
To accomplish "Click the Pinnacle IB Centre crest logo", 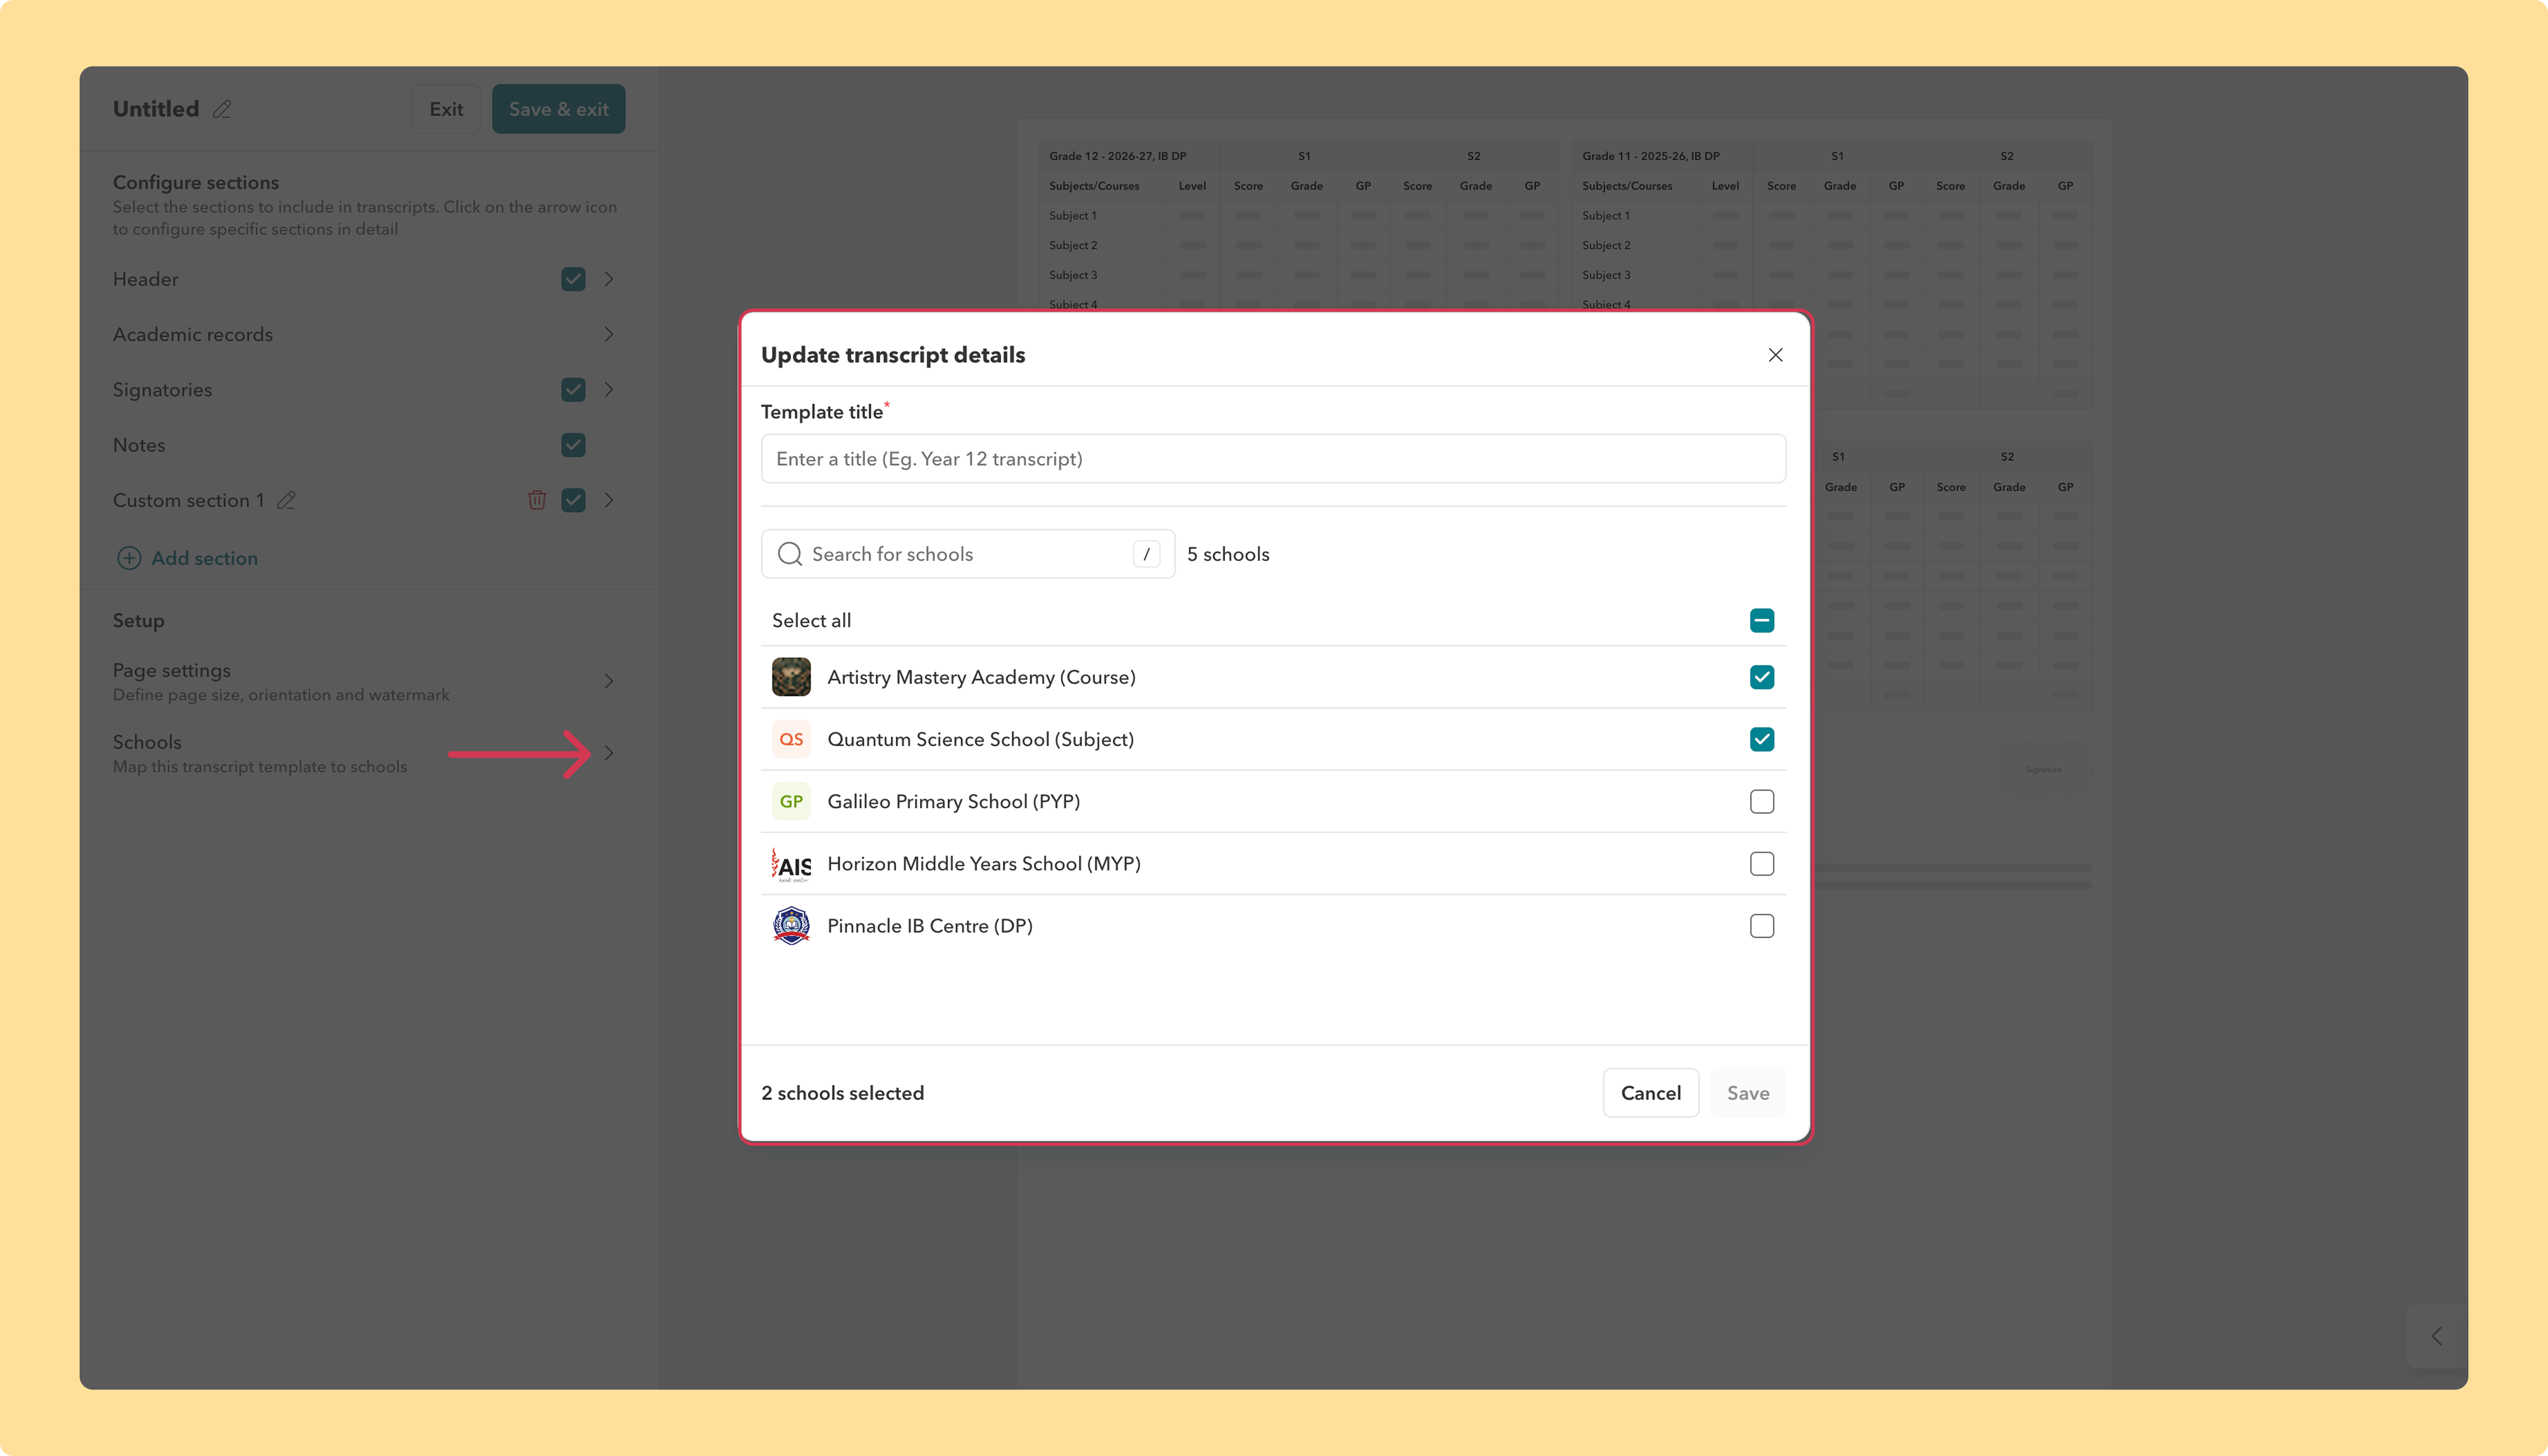I will click(791, 926).
